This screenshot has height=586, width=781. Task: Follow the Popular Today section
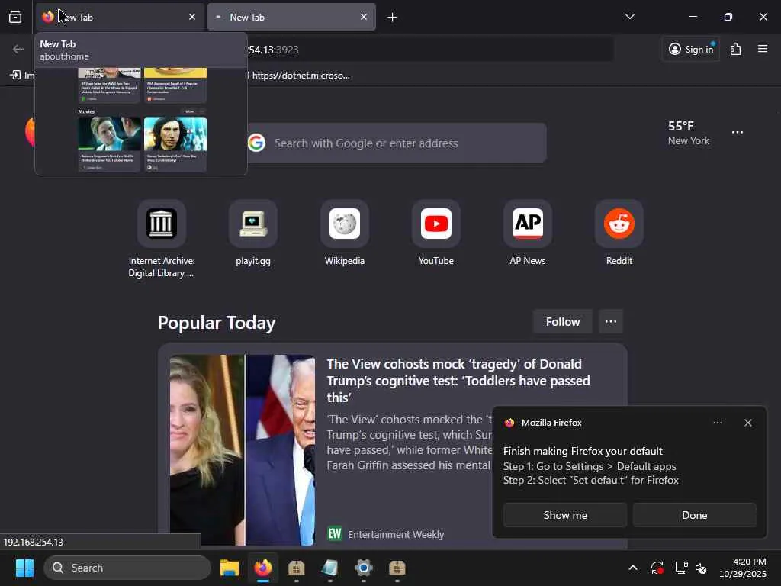pyautogui.click(x=562, y=322)
